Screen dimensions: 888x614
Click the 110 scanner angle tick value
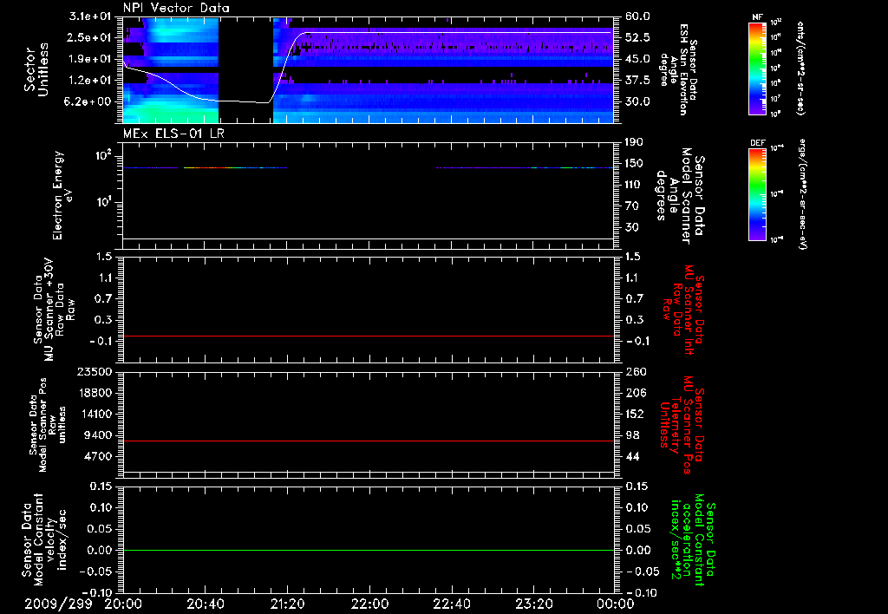(x=634, y=185)
